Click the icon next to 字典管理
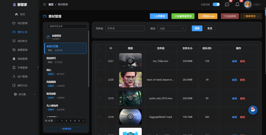This screenshot has width=266, height=135. (14, 68)
